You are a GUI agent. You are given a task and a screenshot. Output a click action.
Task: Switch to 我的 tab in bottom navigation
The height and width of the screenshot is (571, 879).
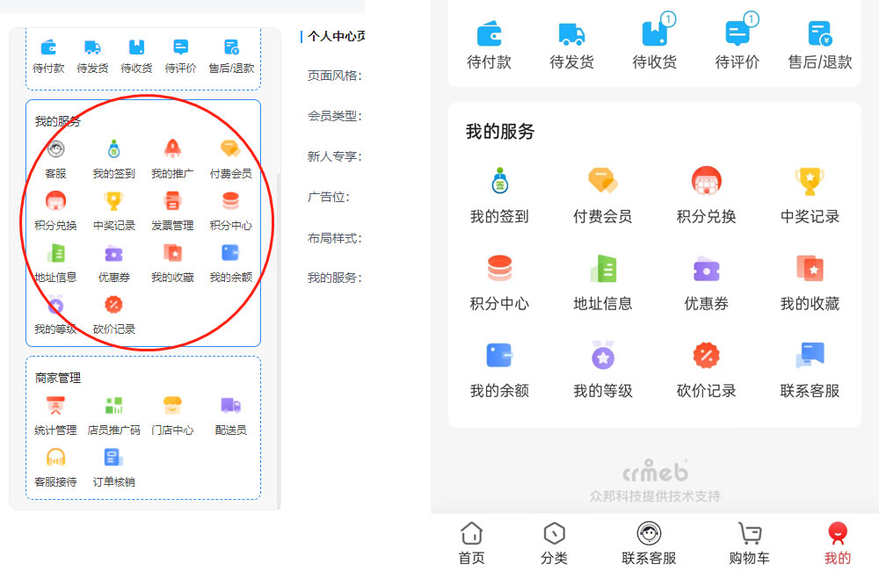click(838, 543)
